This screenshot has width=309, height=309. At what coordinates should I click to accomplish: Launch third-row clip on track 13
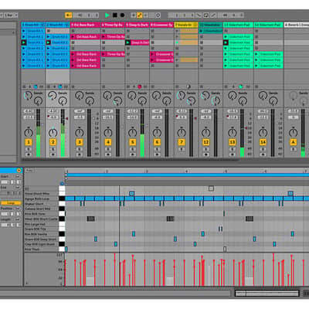click(226, 42)
